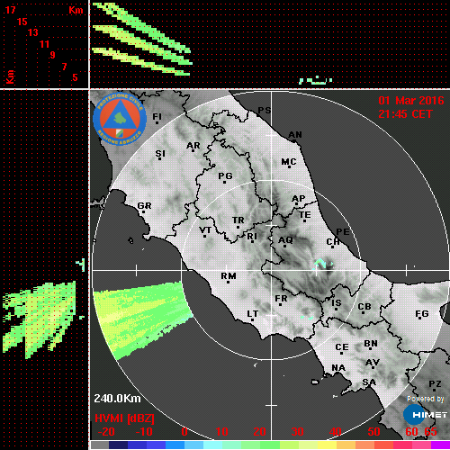The image size is (450, 450).
Task: Click the '5' altitude scale label
Action: click(x=75, y=77)
